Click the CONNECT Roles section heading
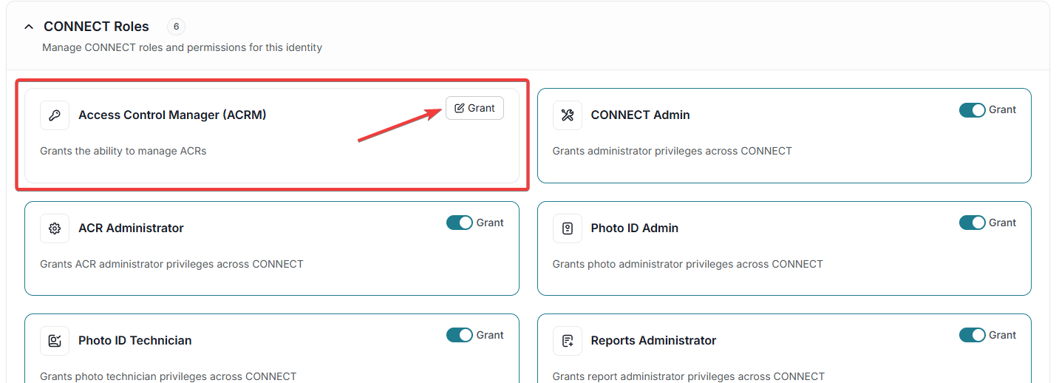Screen dimensions: 1059x383 click(96, 27)
